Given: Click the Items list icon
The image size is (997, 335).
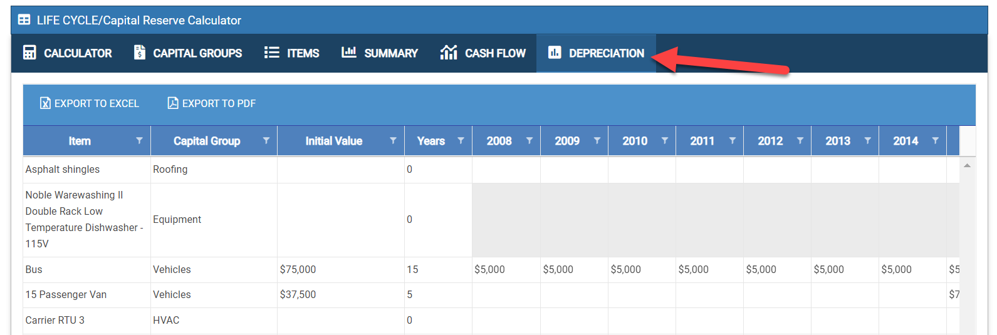Looking at the screenshot, I should point(271,53).
